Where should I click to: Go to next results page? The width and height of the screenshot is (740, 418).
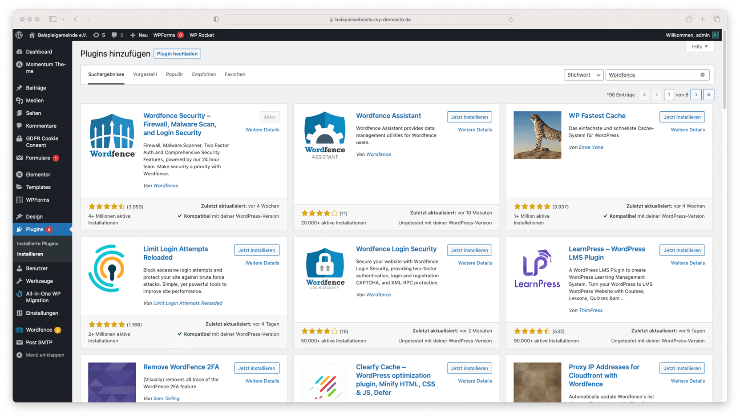click(x=696, y=94)
